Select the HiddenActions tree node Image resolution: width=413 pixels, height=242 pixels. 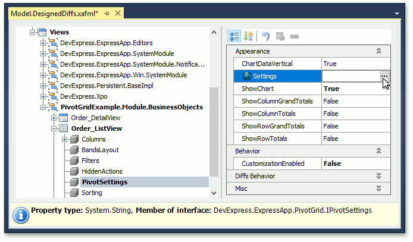pos(102,171)
